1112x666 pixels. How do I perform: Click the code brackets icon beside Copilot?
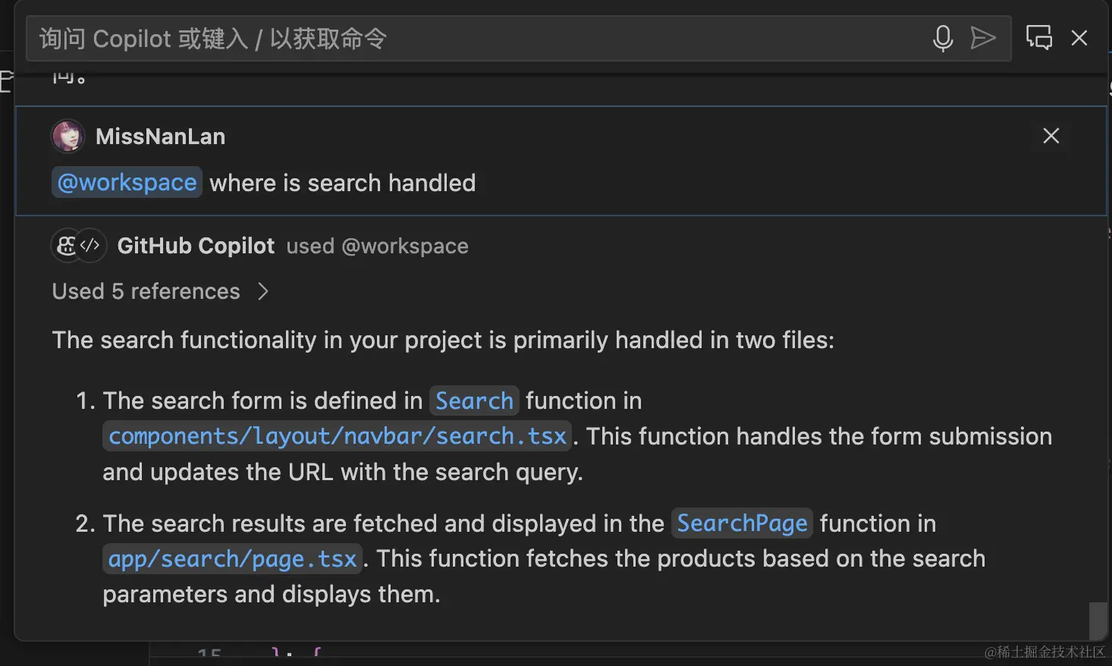[90, 246]
